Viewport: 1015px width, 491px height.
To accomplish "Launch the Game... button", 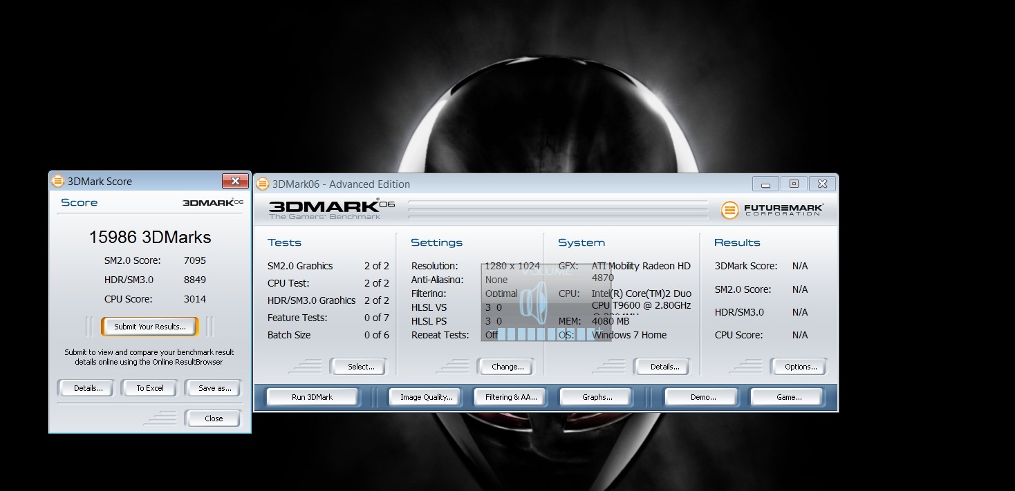I will 789,397.
